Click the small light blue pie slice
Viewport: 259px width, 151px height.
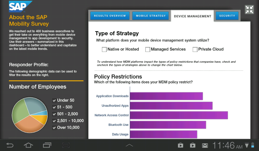[43, 113]
